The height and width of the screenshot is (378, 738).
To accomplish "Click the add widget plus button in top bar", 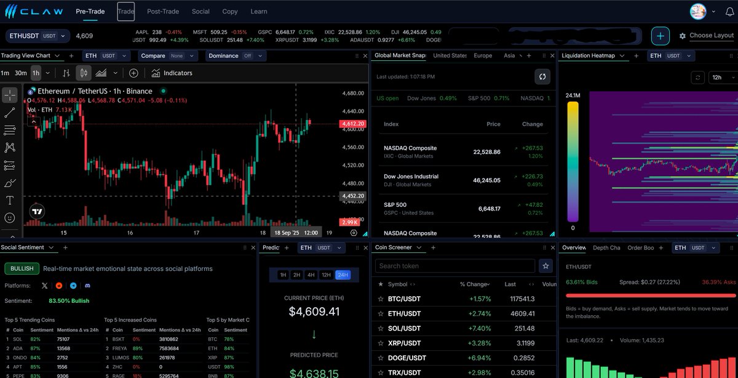I will [660, 36].
